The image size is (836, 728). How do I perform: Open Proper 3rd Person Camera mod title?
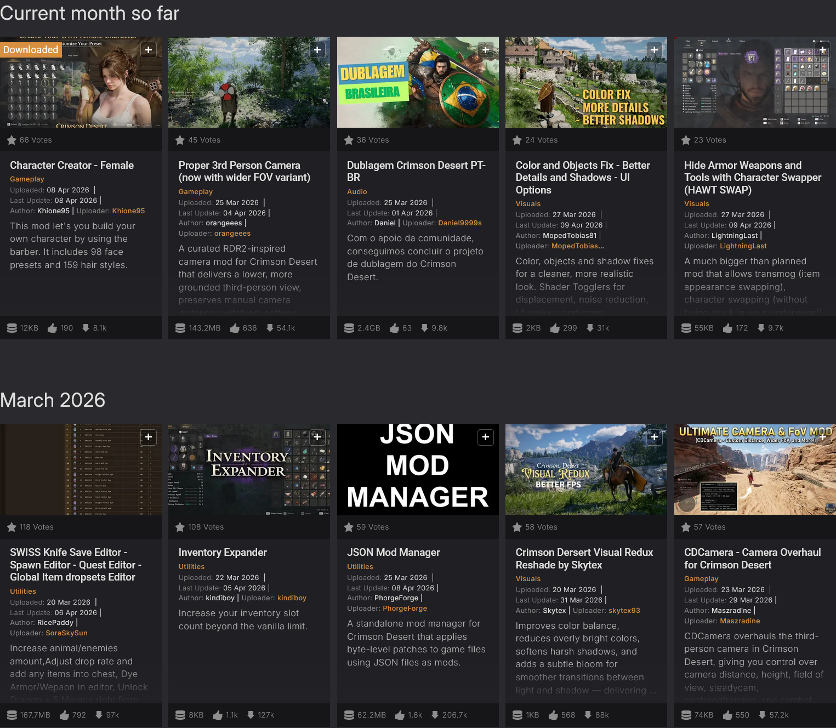[x=244, y=171]
